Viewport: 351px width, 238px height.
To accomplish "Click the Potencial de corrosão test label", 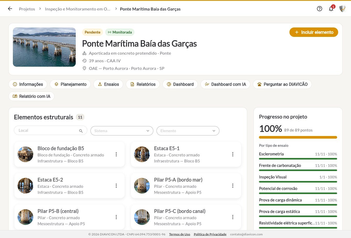I will point(278,189).
